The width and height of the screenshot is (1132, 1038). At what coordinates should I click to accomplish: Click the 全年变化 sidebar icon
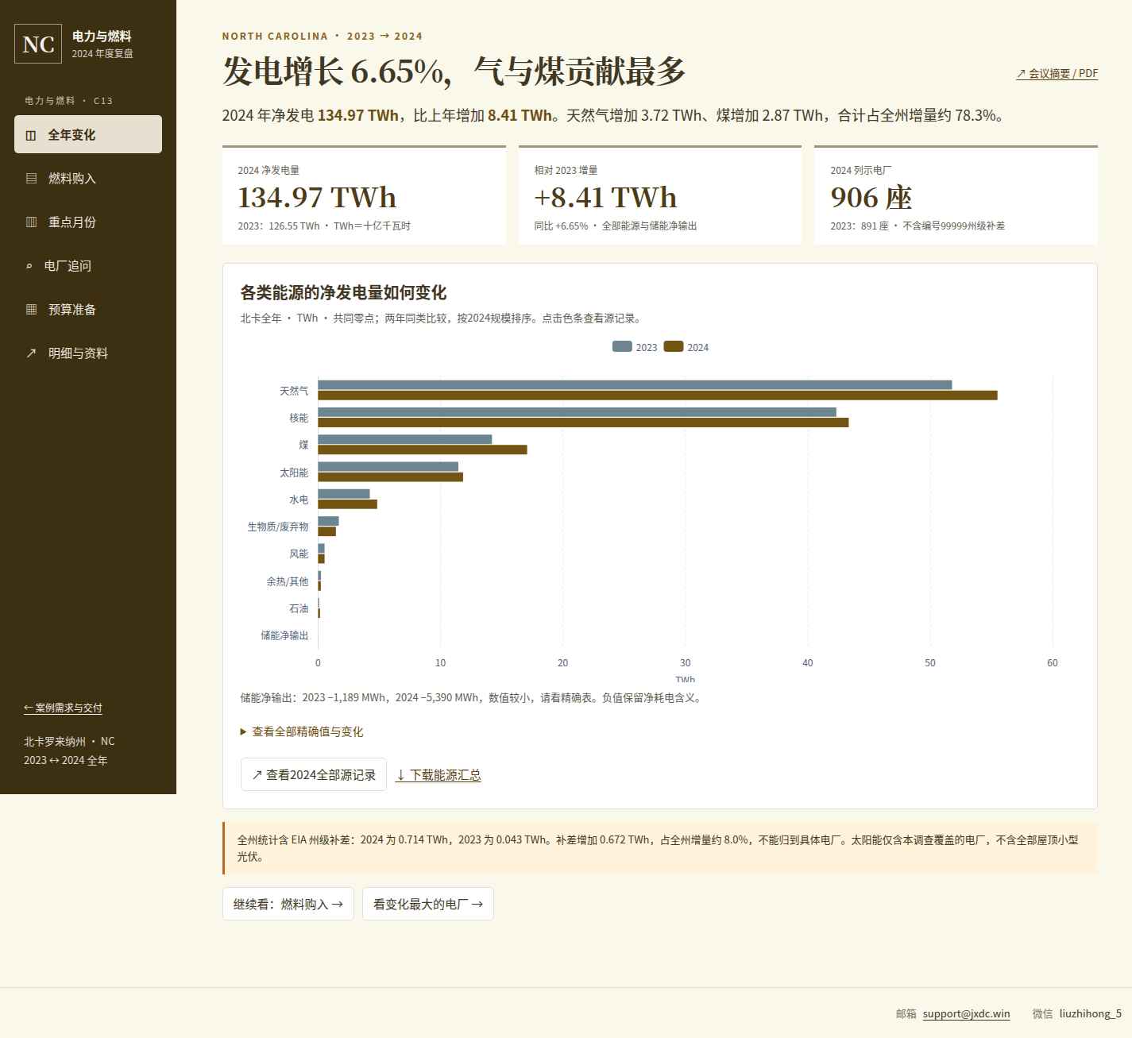pyautogui.click(x=31, y=135)
